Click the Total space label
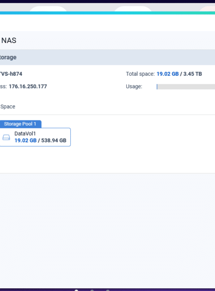This screenshot has height=291, width=215. tap(140, 74)
